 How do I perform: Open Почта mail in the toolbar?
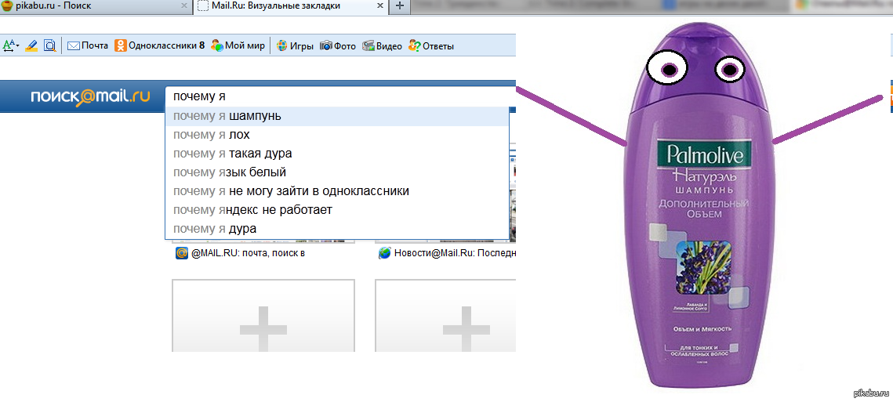[x=88, y=45]
